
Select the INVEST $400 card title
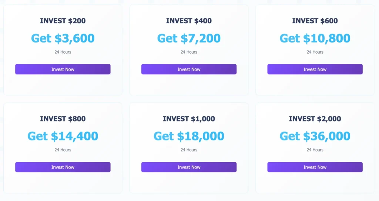(189, 21)
